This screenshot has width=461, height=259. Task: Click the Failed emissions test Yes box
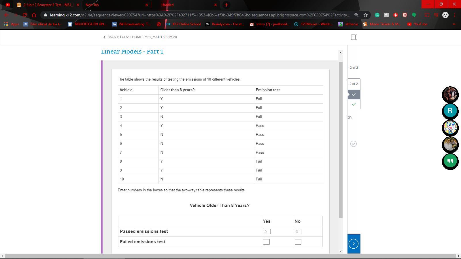click(266, 242)
